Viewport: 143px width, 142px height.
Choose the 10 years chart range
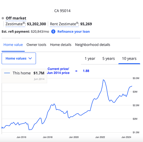[129, 59]
